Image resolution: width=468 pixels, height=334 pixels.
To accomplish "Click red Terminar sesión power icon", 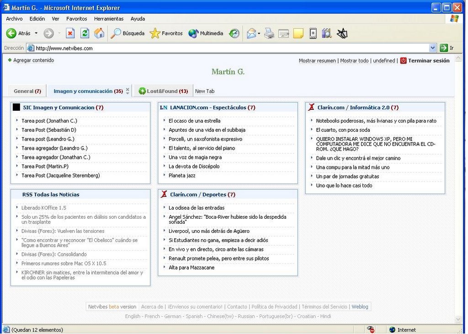I will click(x=403, y=61).
